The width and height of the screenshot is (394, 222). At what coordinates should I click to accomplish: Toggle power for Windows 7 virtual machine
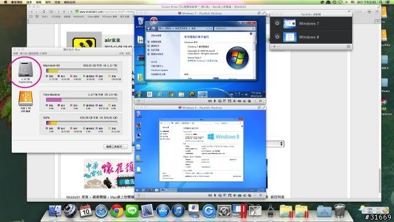tap(277, 23)
